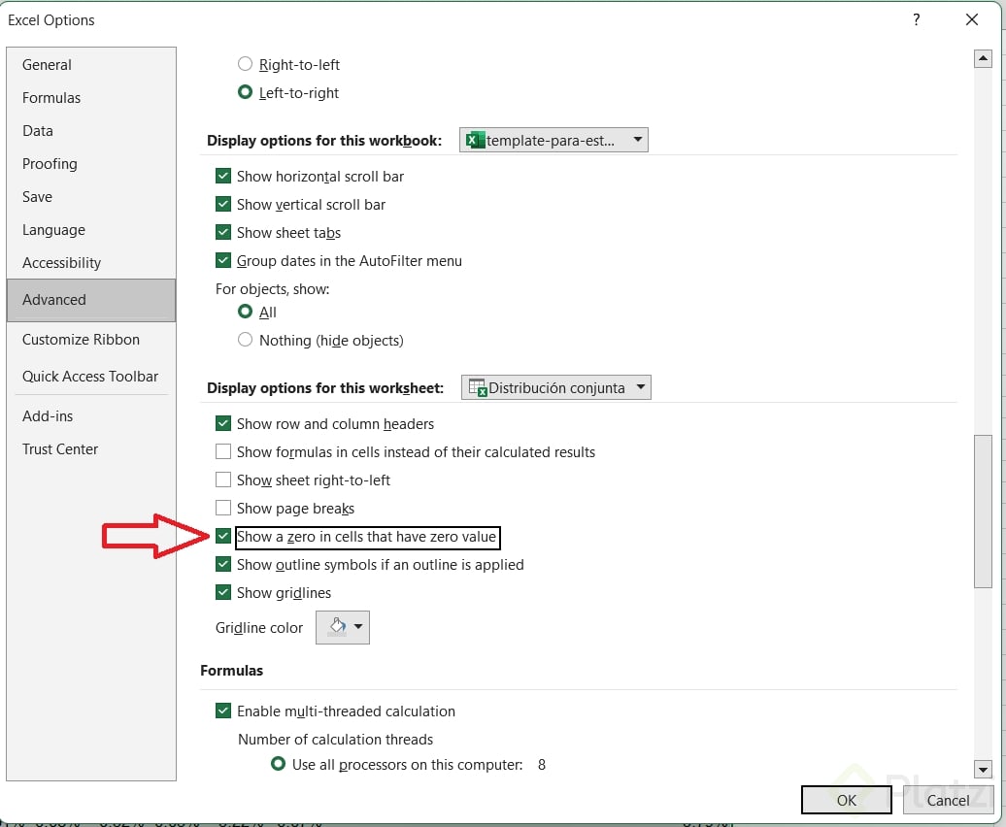Click the worksheet icon beside Distribución conjunta
This screenshot has width=1006, height=827.
click(x=478, y=388)
